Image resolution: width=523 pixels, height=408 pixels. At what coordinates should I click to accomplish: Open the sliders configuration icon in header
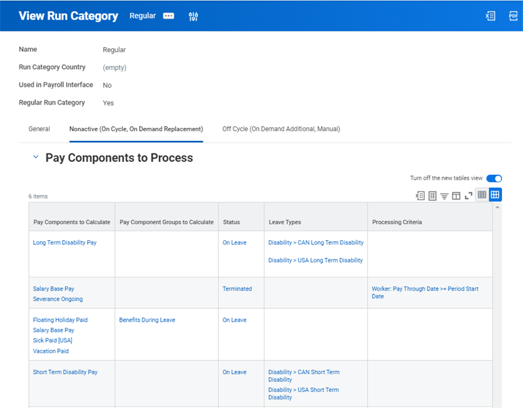click(193, 16)
